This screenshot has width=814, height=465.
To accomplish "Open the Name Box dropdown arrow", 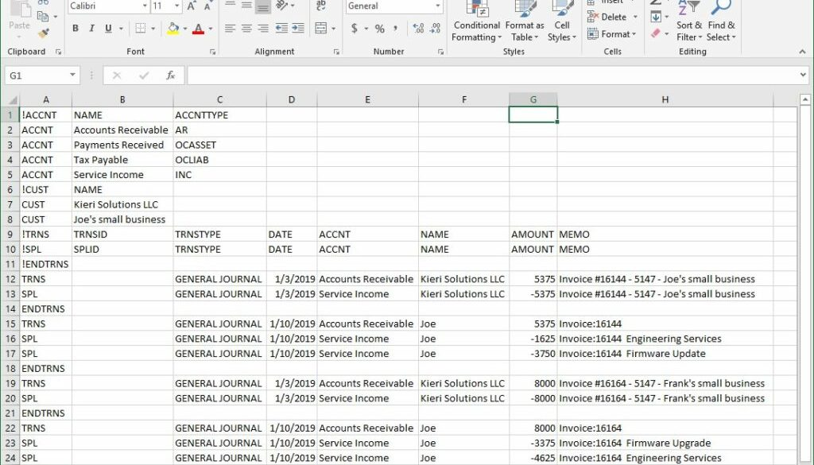I will coord(72,76).
